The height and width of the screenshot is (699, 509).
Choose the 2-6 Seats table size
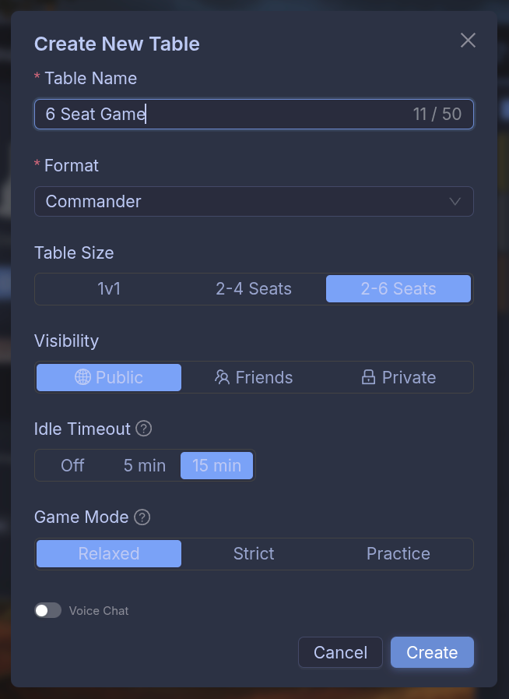coord(398,289)
